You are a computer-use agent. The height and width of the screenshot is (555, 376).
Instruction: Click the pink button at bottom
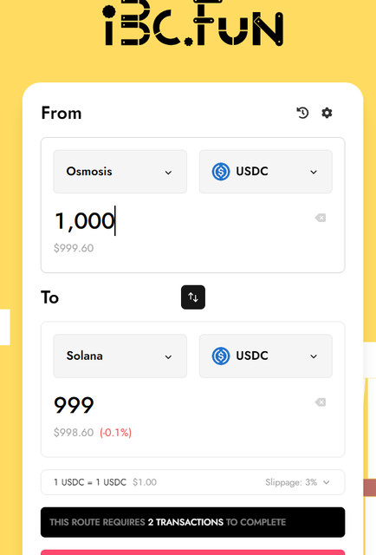pyautogui.click(x=193, y=552)
